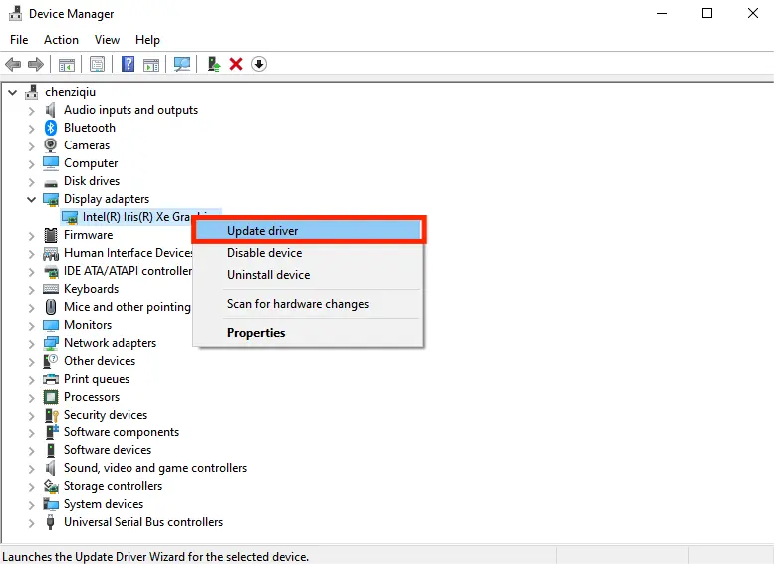Choose Disable device from context menu

pyautogui.click(x=309, y=253)
